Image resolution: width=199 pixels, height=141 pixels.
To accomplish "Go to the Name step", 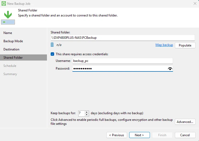I will (x=8, y=33).
